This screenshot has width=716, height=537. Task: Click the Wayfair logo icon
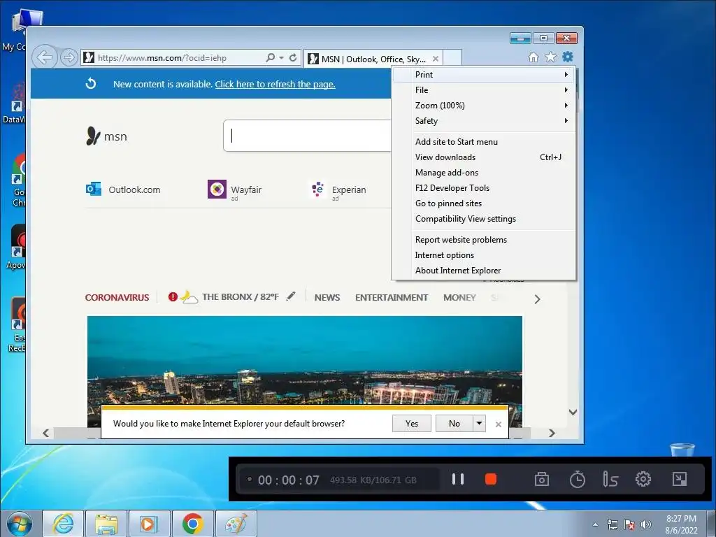217,189
